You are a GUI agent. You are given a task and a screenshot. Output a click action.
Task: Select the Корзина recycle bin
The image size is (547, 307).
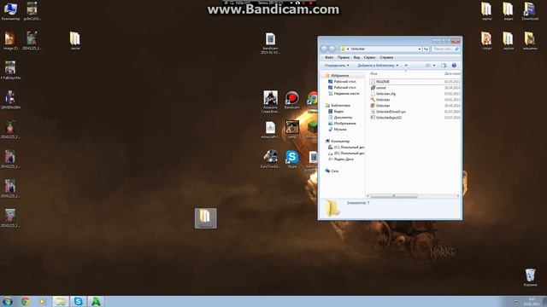[x=530, y=277]
